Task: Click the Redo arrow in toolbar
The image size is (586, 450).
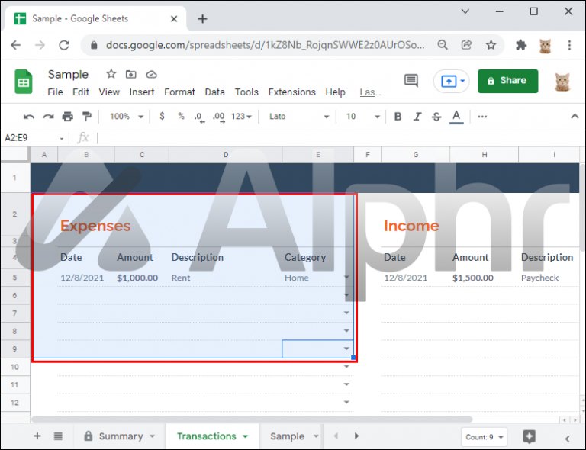Action: [x=48, y=117]
